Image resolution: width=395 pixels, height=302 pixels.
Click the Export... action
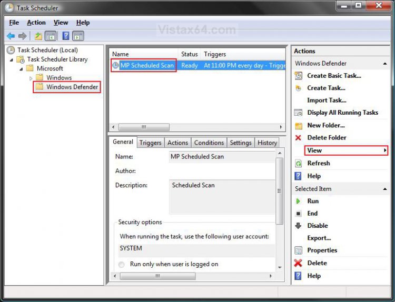[319, 238]
